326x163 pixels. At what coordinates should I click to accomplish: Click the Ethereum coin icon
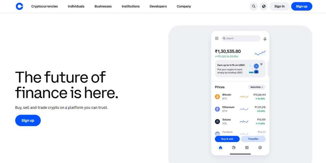[x=217, y=109]
